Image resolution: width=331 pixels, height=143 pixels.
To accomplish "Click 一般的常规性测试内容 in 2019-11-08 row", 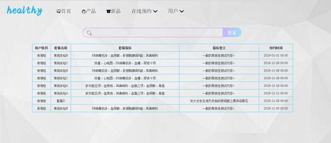I will click(x=219, y=70).
